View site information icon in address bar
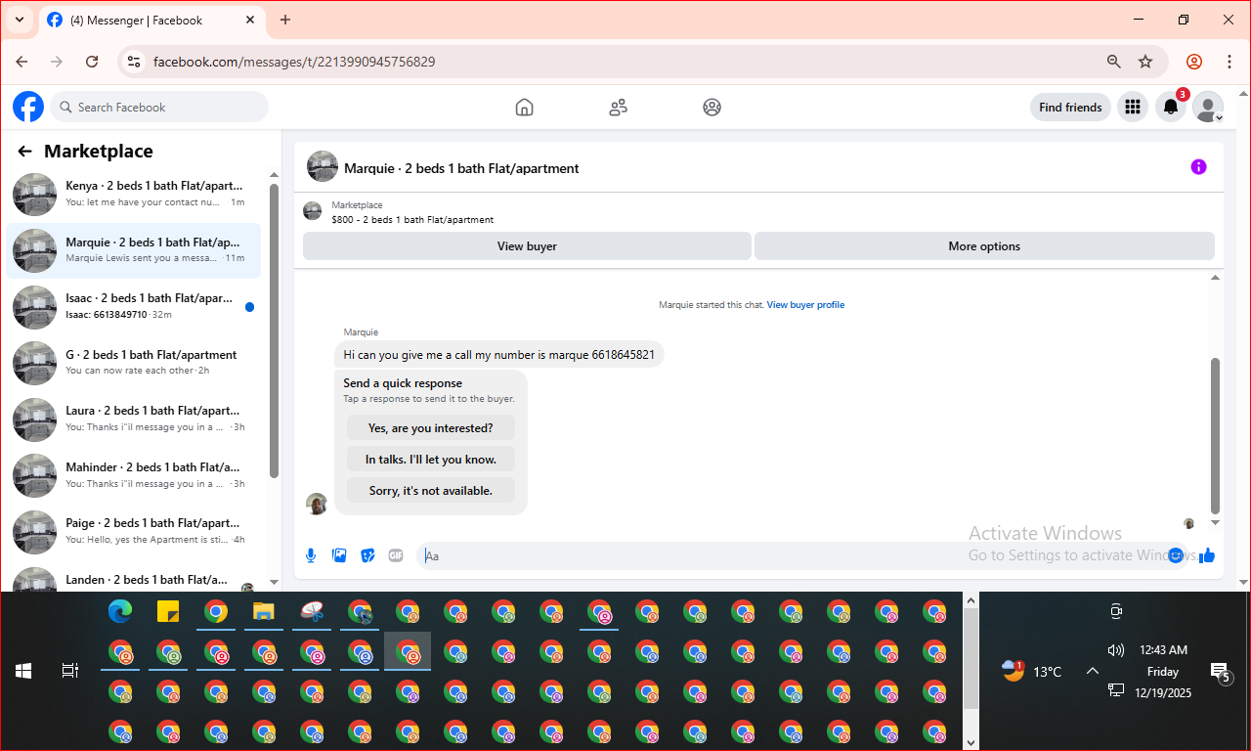 [135, 62]
